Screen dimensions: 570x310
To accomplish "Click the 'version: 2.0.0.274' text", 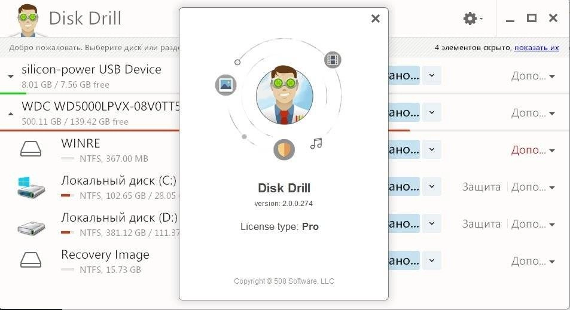I will pos(284,203).
